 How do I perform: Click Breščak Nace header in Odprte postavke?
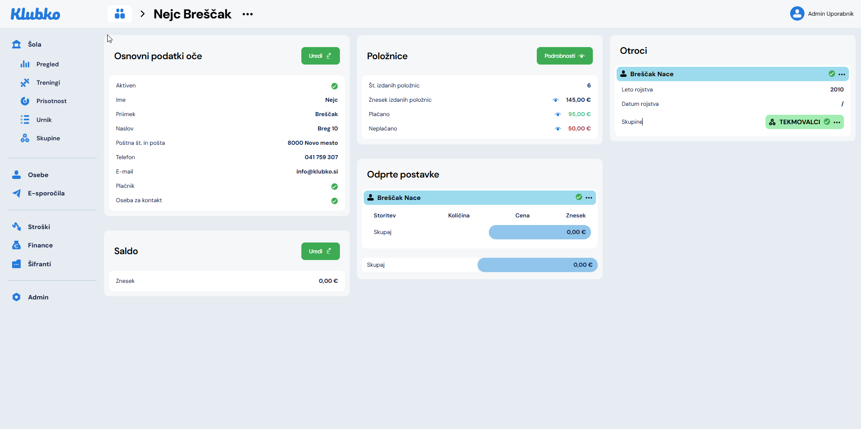471,198
